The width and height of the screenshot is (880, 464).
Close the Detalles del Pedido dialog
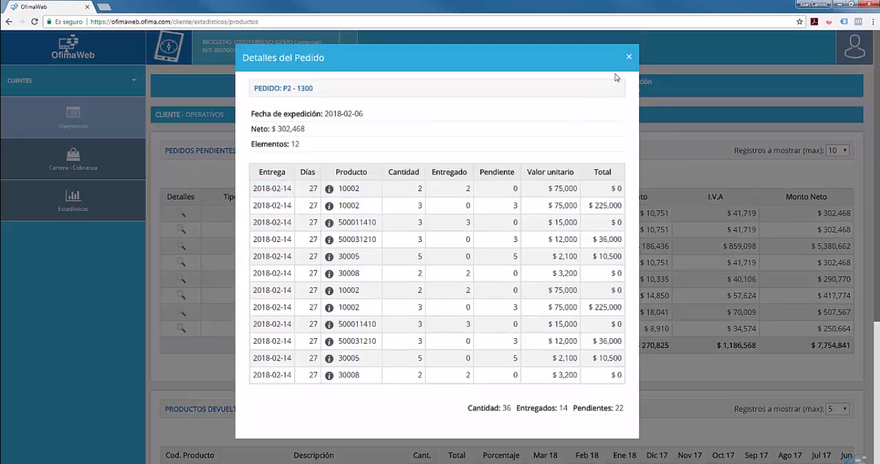(629, 57)
